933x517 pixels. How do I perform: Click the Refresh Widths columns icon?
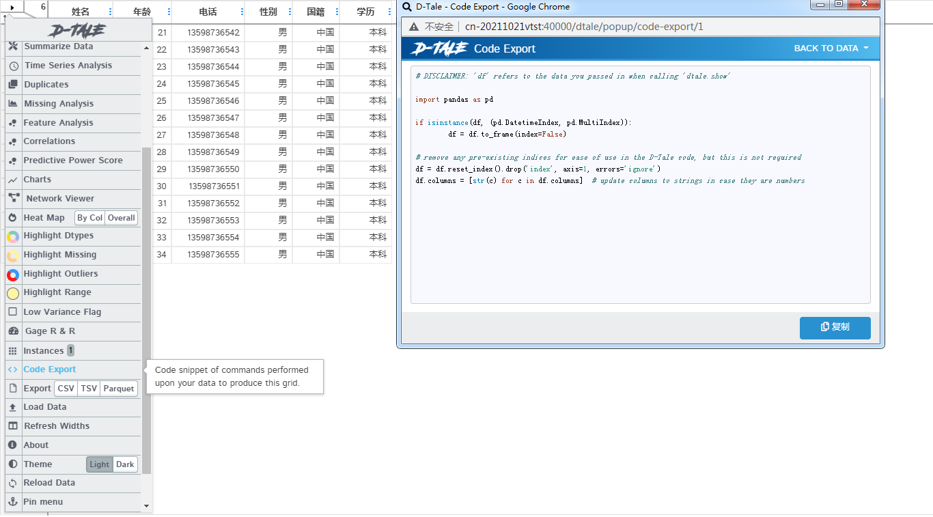pos(13,426)
